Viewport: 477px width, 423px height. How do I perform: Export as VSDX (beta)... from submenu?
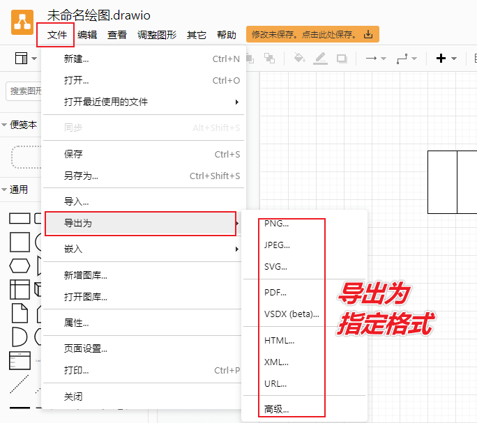(304, 314)
